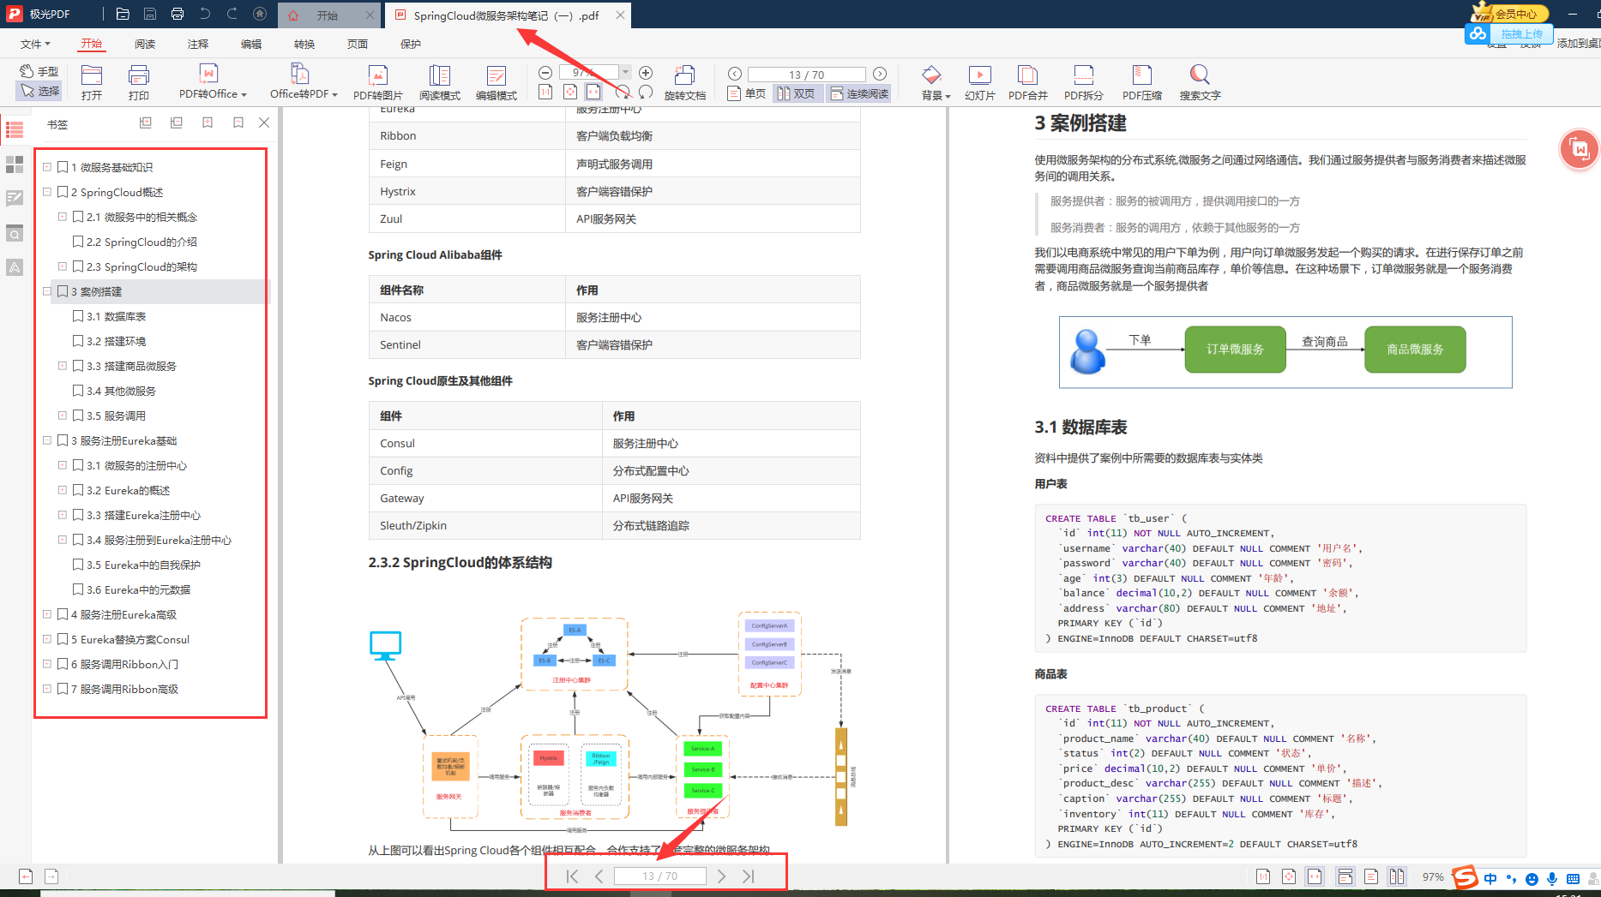Open the 阅读 ribbon tab

point(145,44)
